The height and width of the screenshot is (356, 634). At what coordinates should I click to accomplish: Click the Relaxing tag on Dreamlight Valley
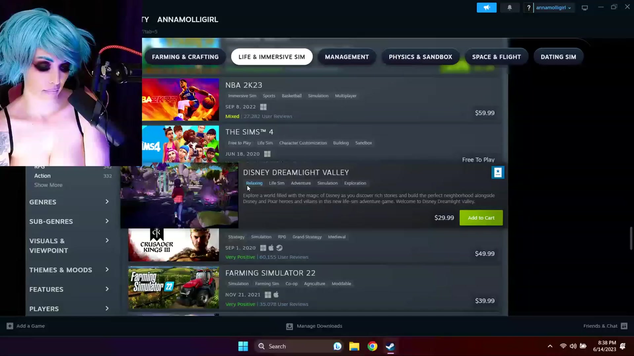tap(254, 183)
